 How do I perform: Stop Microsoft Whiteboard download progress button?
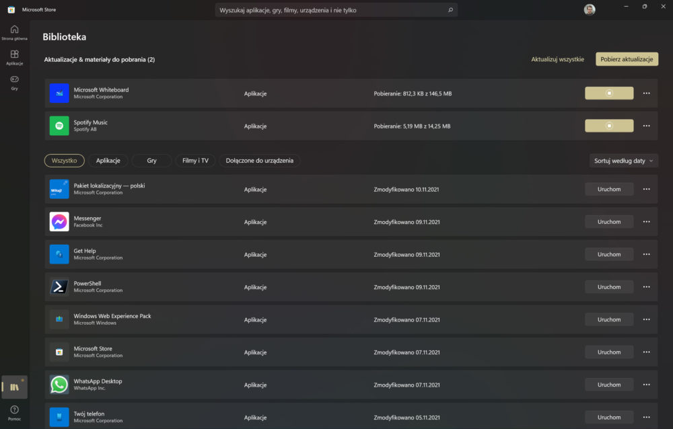pos(609,93)
